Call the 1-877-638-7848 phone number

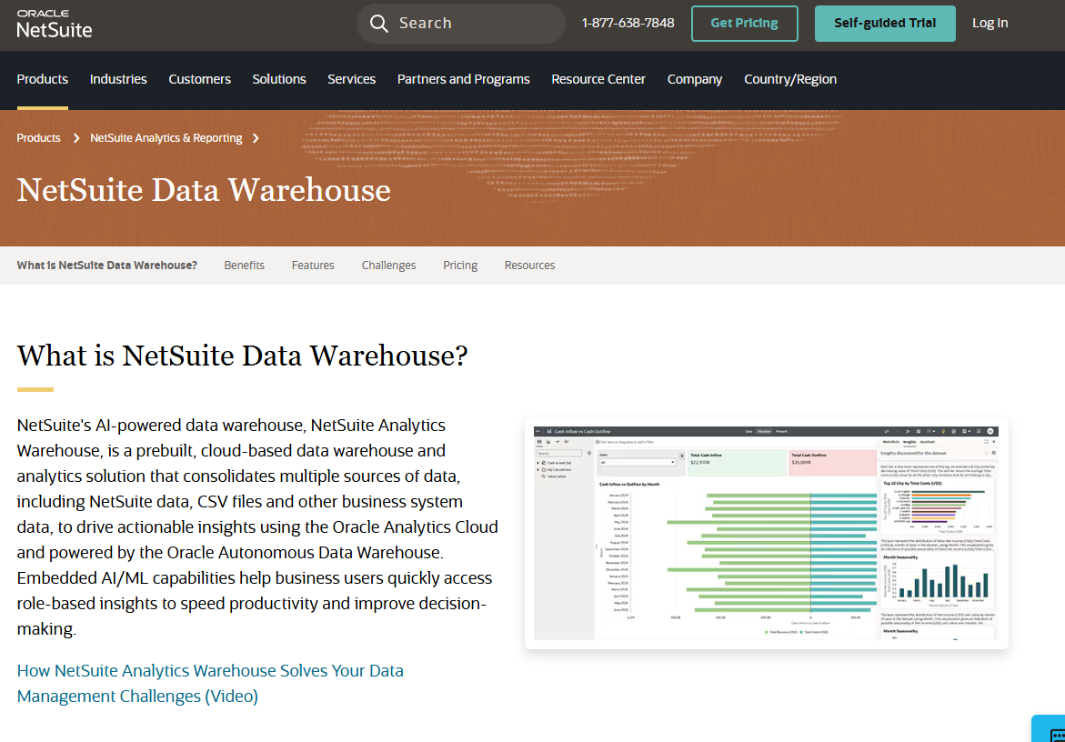click(x=628, y=23)
